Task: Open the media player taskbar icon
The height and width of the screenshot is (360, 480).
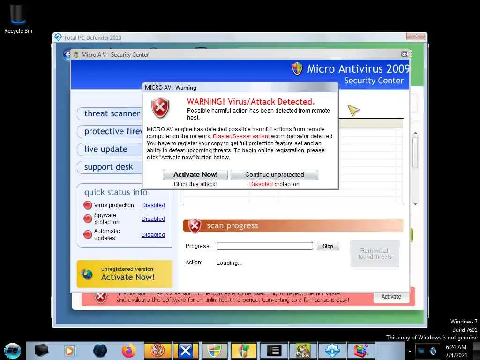Action: [70, 351]
